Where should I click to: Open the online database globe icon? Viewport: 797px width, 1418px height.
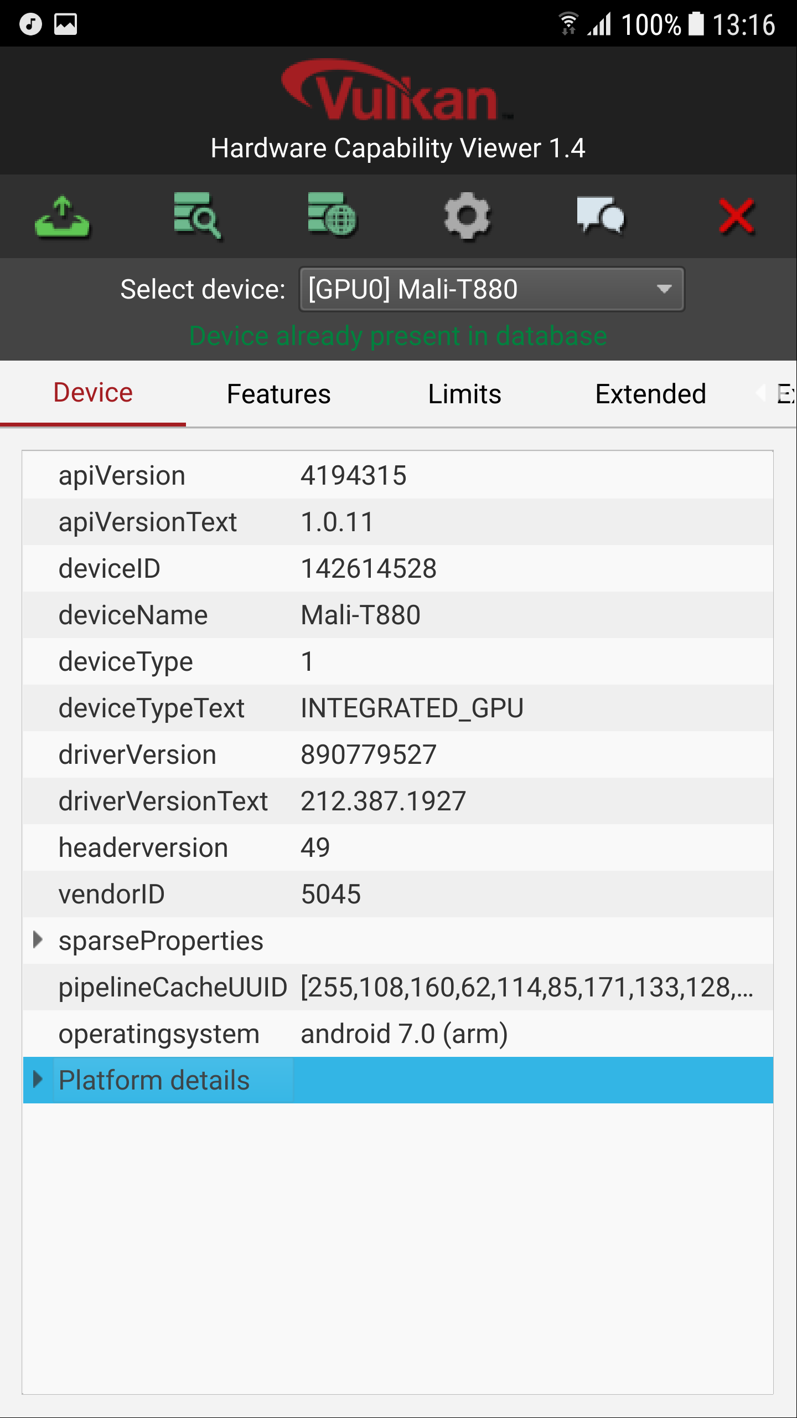(x=332, y=215)
